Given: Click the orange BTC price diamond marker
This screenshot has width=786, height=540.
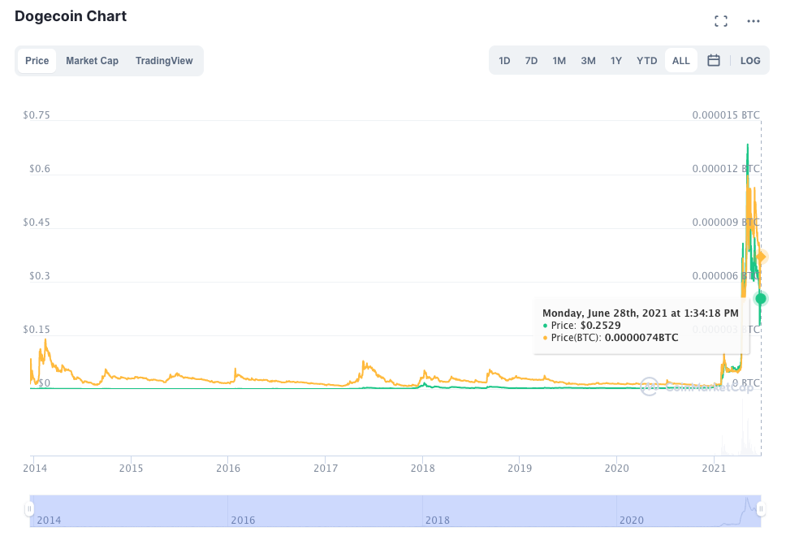Looking at the screenshot, I should (x=761, y=257).
